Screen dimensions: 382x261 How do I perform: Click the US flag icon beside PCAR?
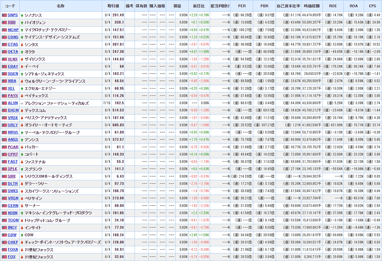pos(4,147)
